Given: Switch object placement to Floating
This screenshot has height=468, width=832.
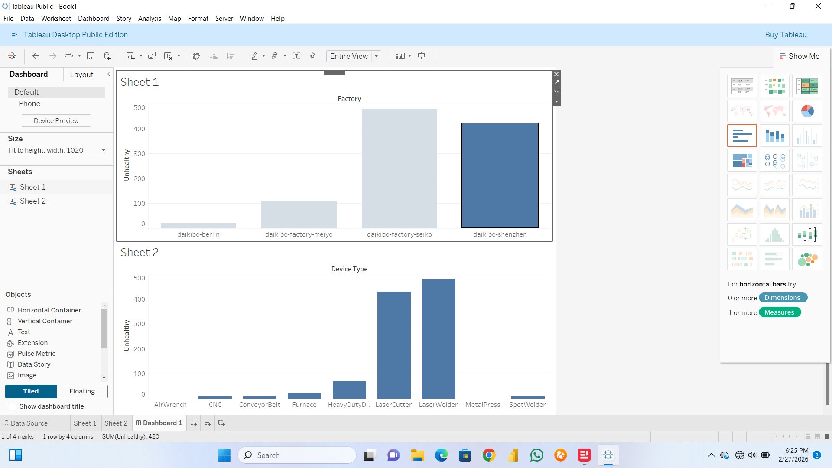Looking at the screenshot, I should 82,391.
